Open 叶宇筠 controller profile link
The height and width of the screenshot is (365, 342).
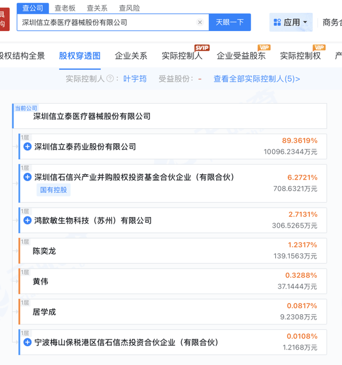[x=135, y=79]
